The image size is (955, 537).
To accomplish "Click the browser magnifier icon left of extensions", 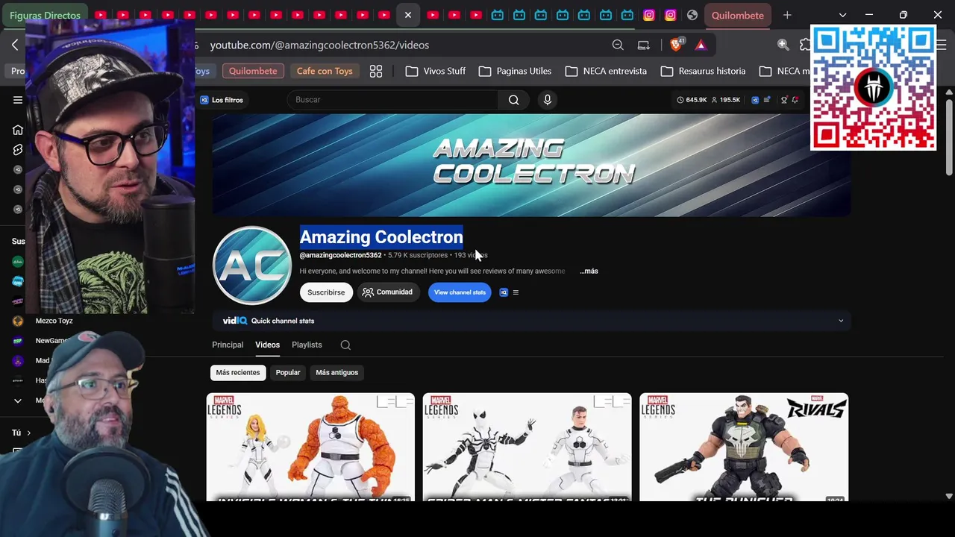I will 783,45.
